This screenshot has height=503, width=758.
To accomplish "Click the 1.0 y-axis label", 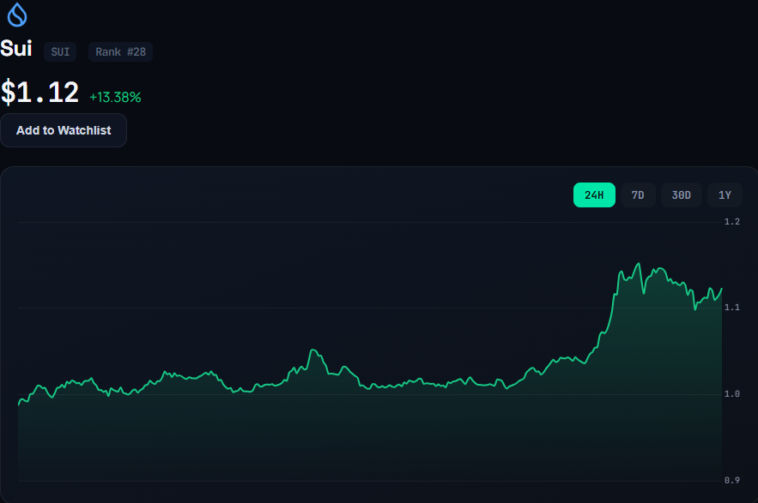I will point(732,394).
